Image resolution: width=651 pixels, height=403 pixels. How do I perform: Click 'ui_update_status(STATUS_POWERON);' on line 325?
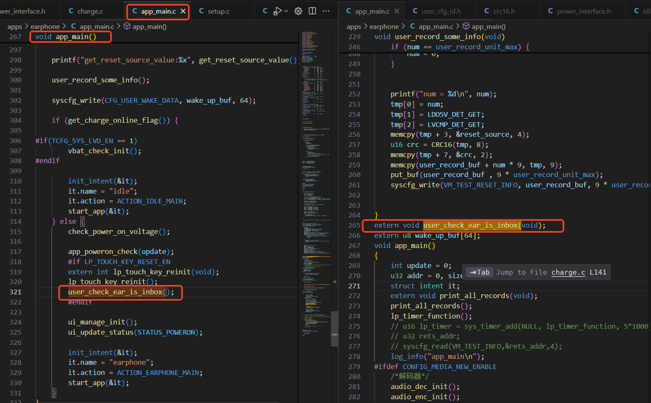(x=135, y=332)
